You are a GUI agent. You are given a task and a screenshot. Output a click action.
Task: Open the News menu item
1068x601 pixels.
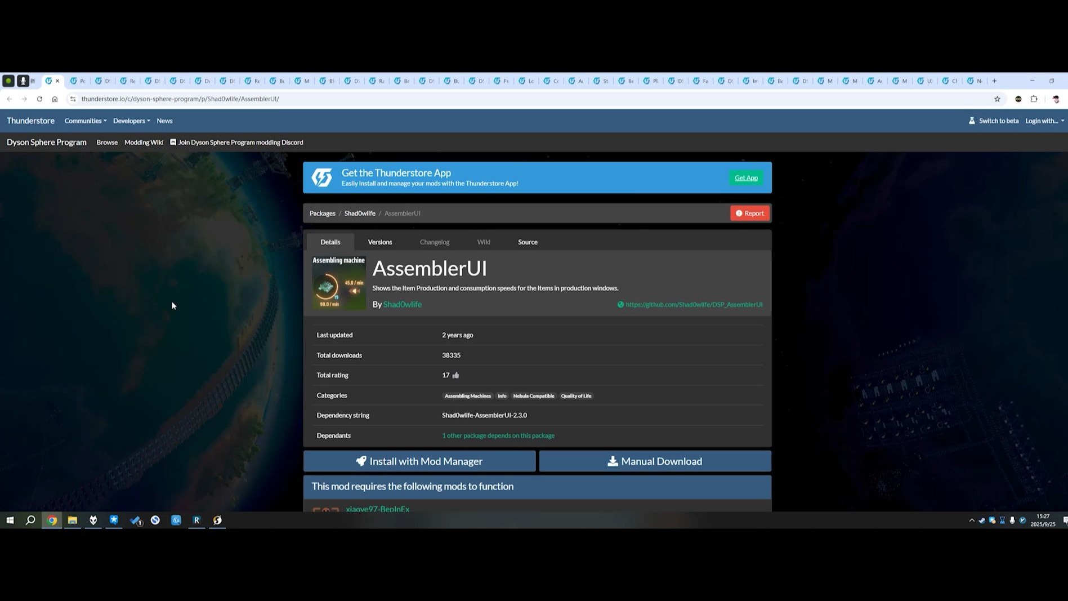pyautogui.click(x=164, y=121)
